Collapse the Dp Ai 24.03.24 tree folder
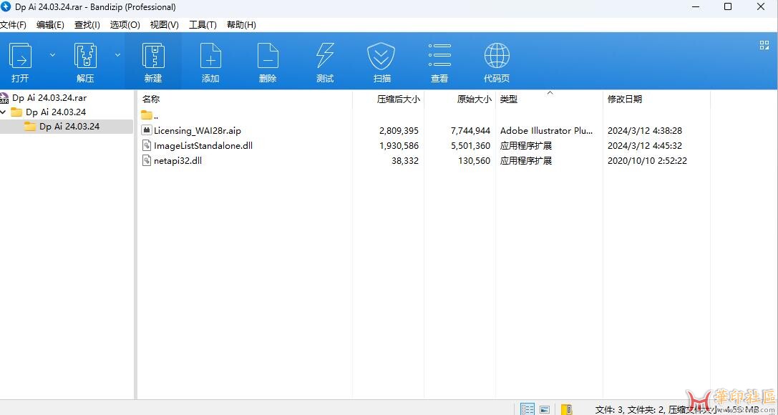The width and height of the screenshot is (778, 415). tap(4, 112)
